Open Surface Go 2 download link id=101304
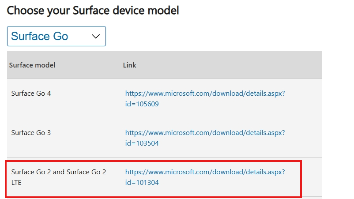The image size is (354, 199). click(205, 177)
